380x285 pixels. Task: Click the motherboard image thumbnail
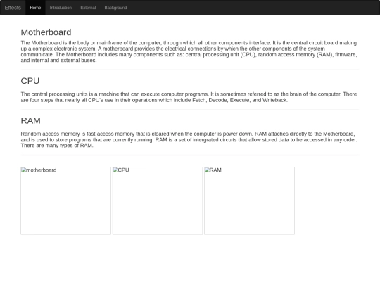(x=65, y=201)
